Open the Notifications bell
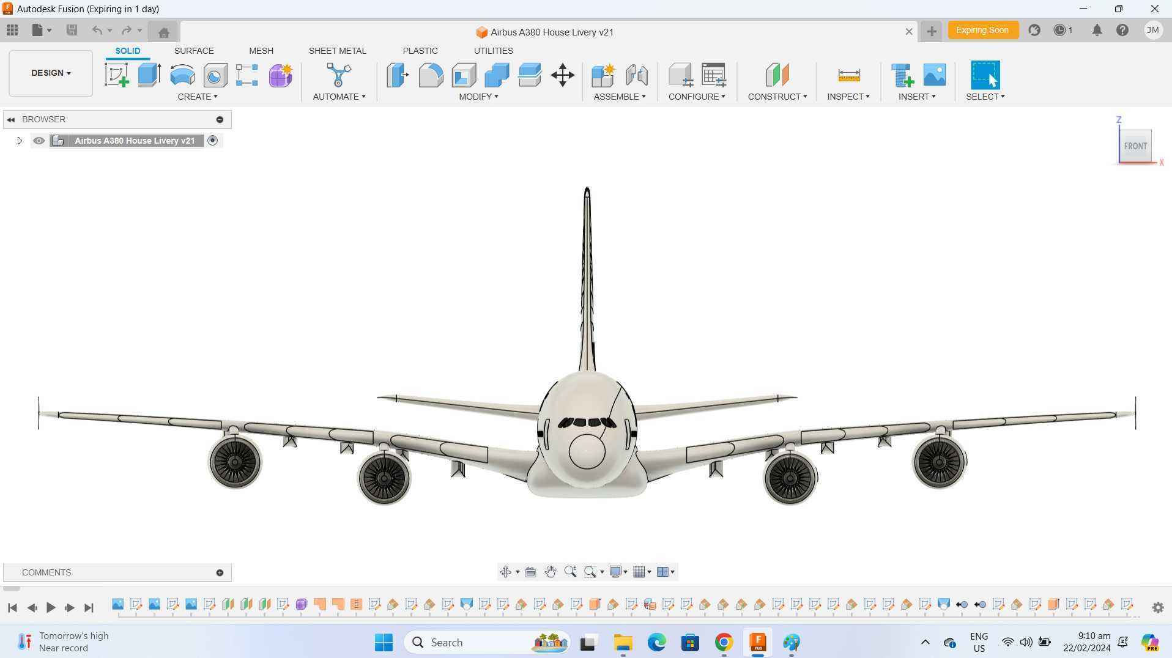This screenshot has width=1172, height=658. coord(1097,30)
